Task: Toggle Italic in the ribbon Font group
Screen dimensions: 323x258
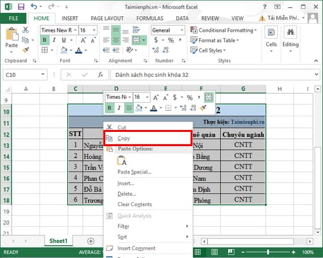Action: click(54, 40)
